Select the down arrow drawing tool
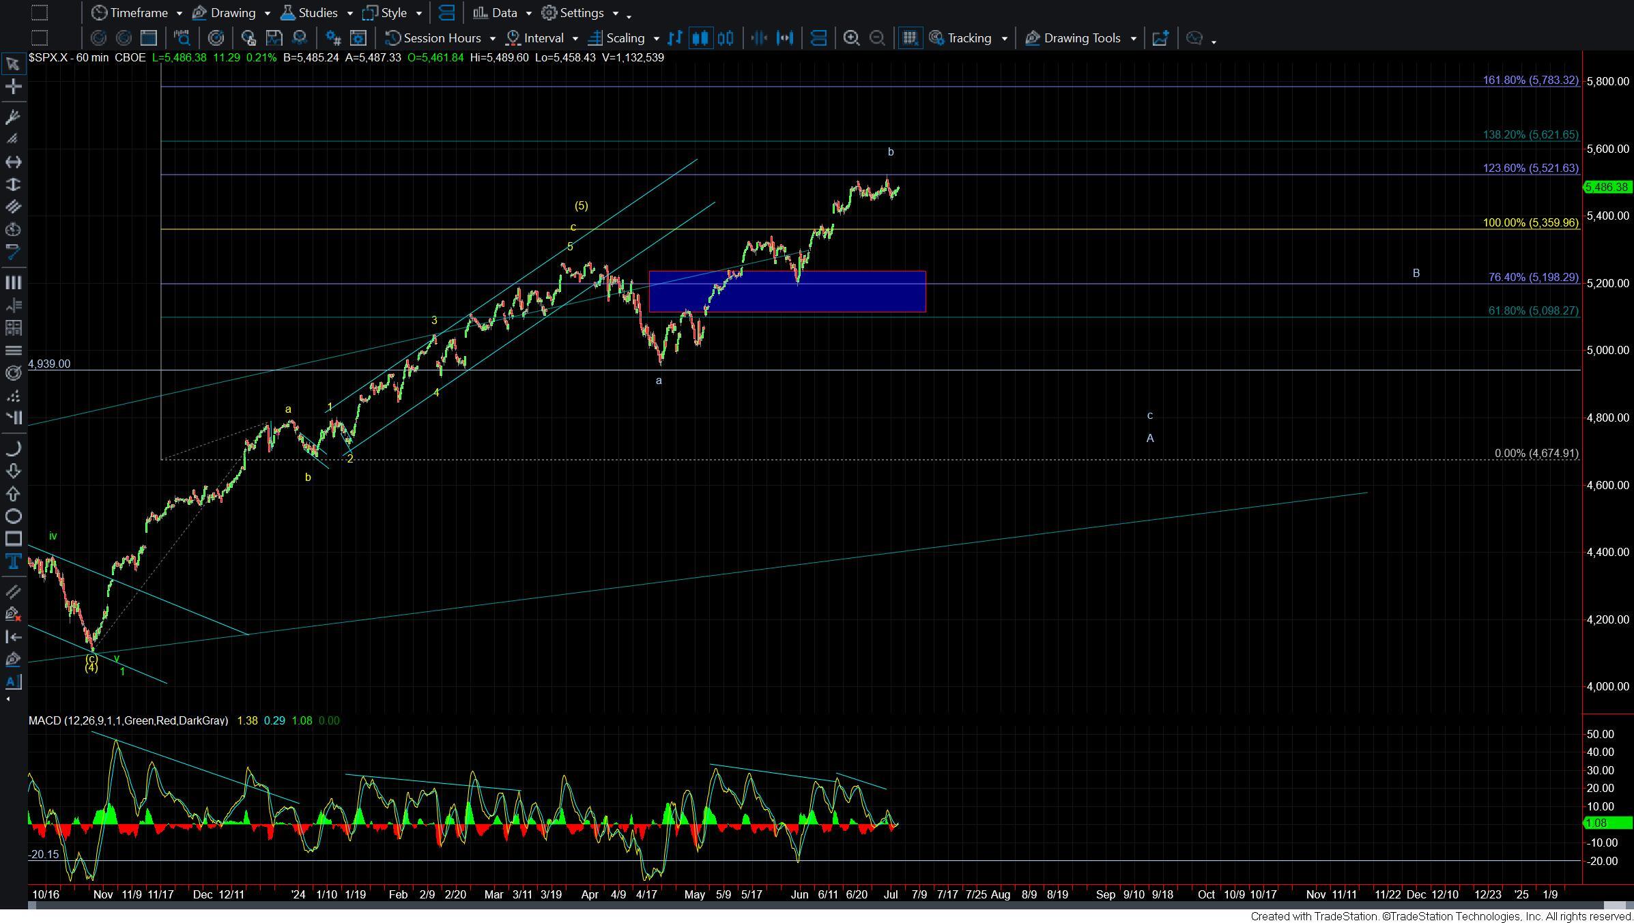 click(x=13, y=471)
